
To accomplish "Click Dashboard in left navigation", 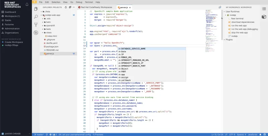I will click(x=10, y=12).
